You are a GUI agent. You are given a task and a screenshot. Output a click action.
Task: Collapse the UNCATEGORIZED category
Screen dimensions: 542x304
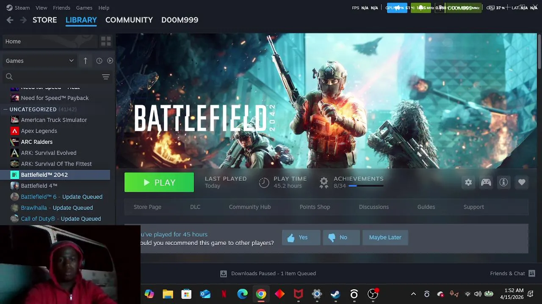5,109
